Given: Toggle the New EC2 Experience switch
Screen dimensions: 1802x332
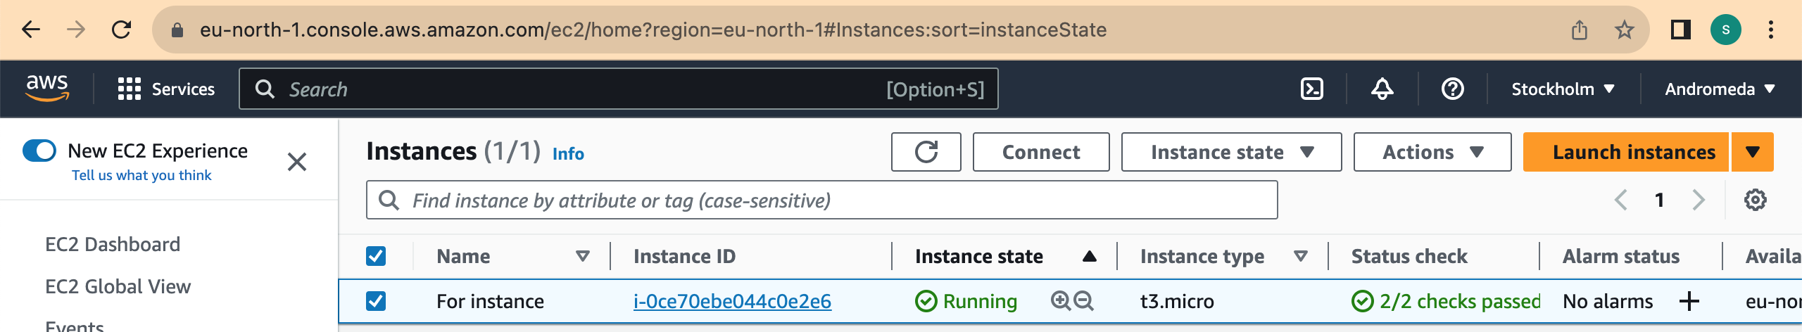Looking at the screenshot, I should tap(39, 151).
